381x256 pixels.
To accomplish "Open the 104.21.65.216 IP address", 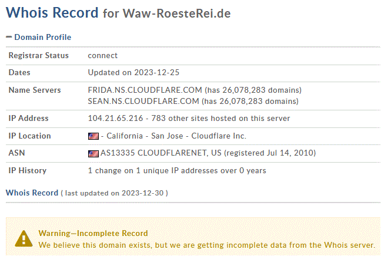I will point(115,118).
